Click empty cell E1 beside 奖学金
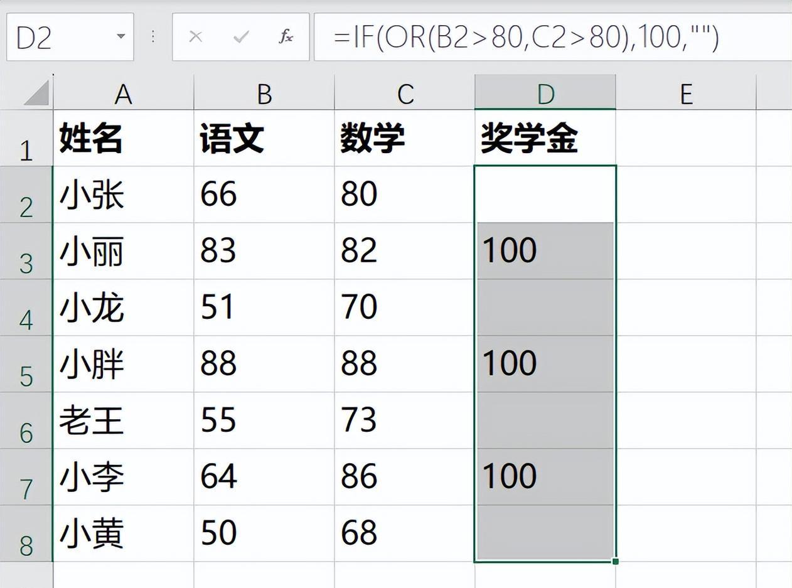The height and width of the screenshot is (588, 792). click(x=686, y=138)
